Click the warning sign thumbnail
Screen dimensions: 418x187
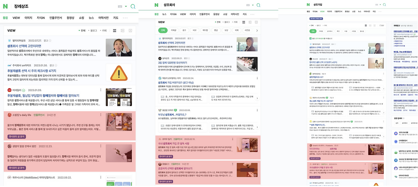click(119, 72)
